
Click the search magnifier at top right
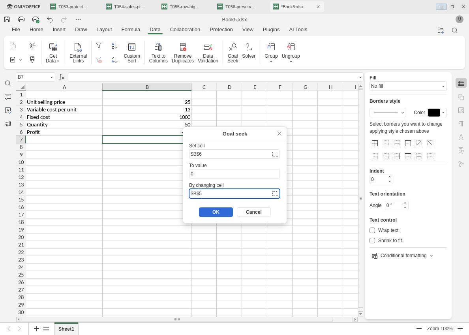click(x=455, y=30)
